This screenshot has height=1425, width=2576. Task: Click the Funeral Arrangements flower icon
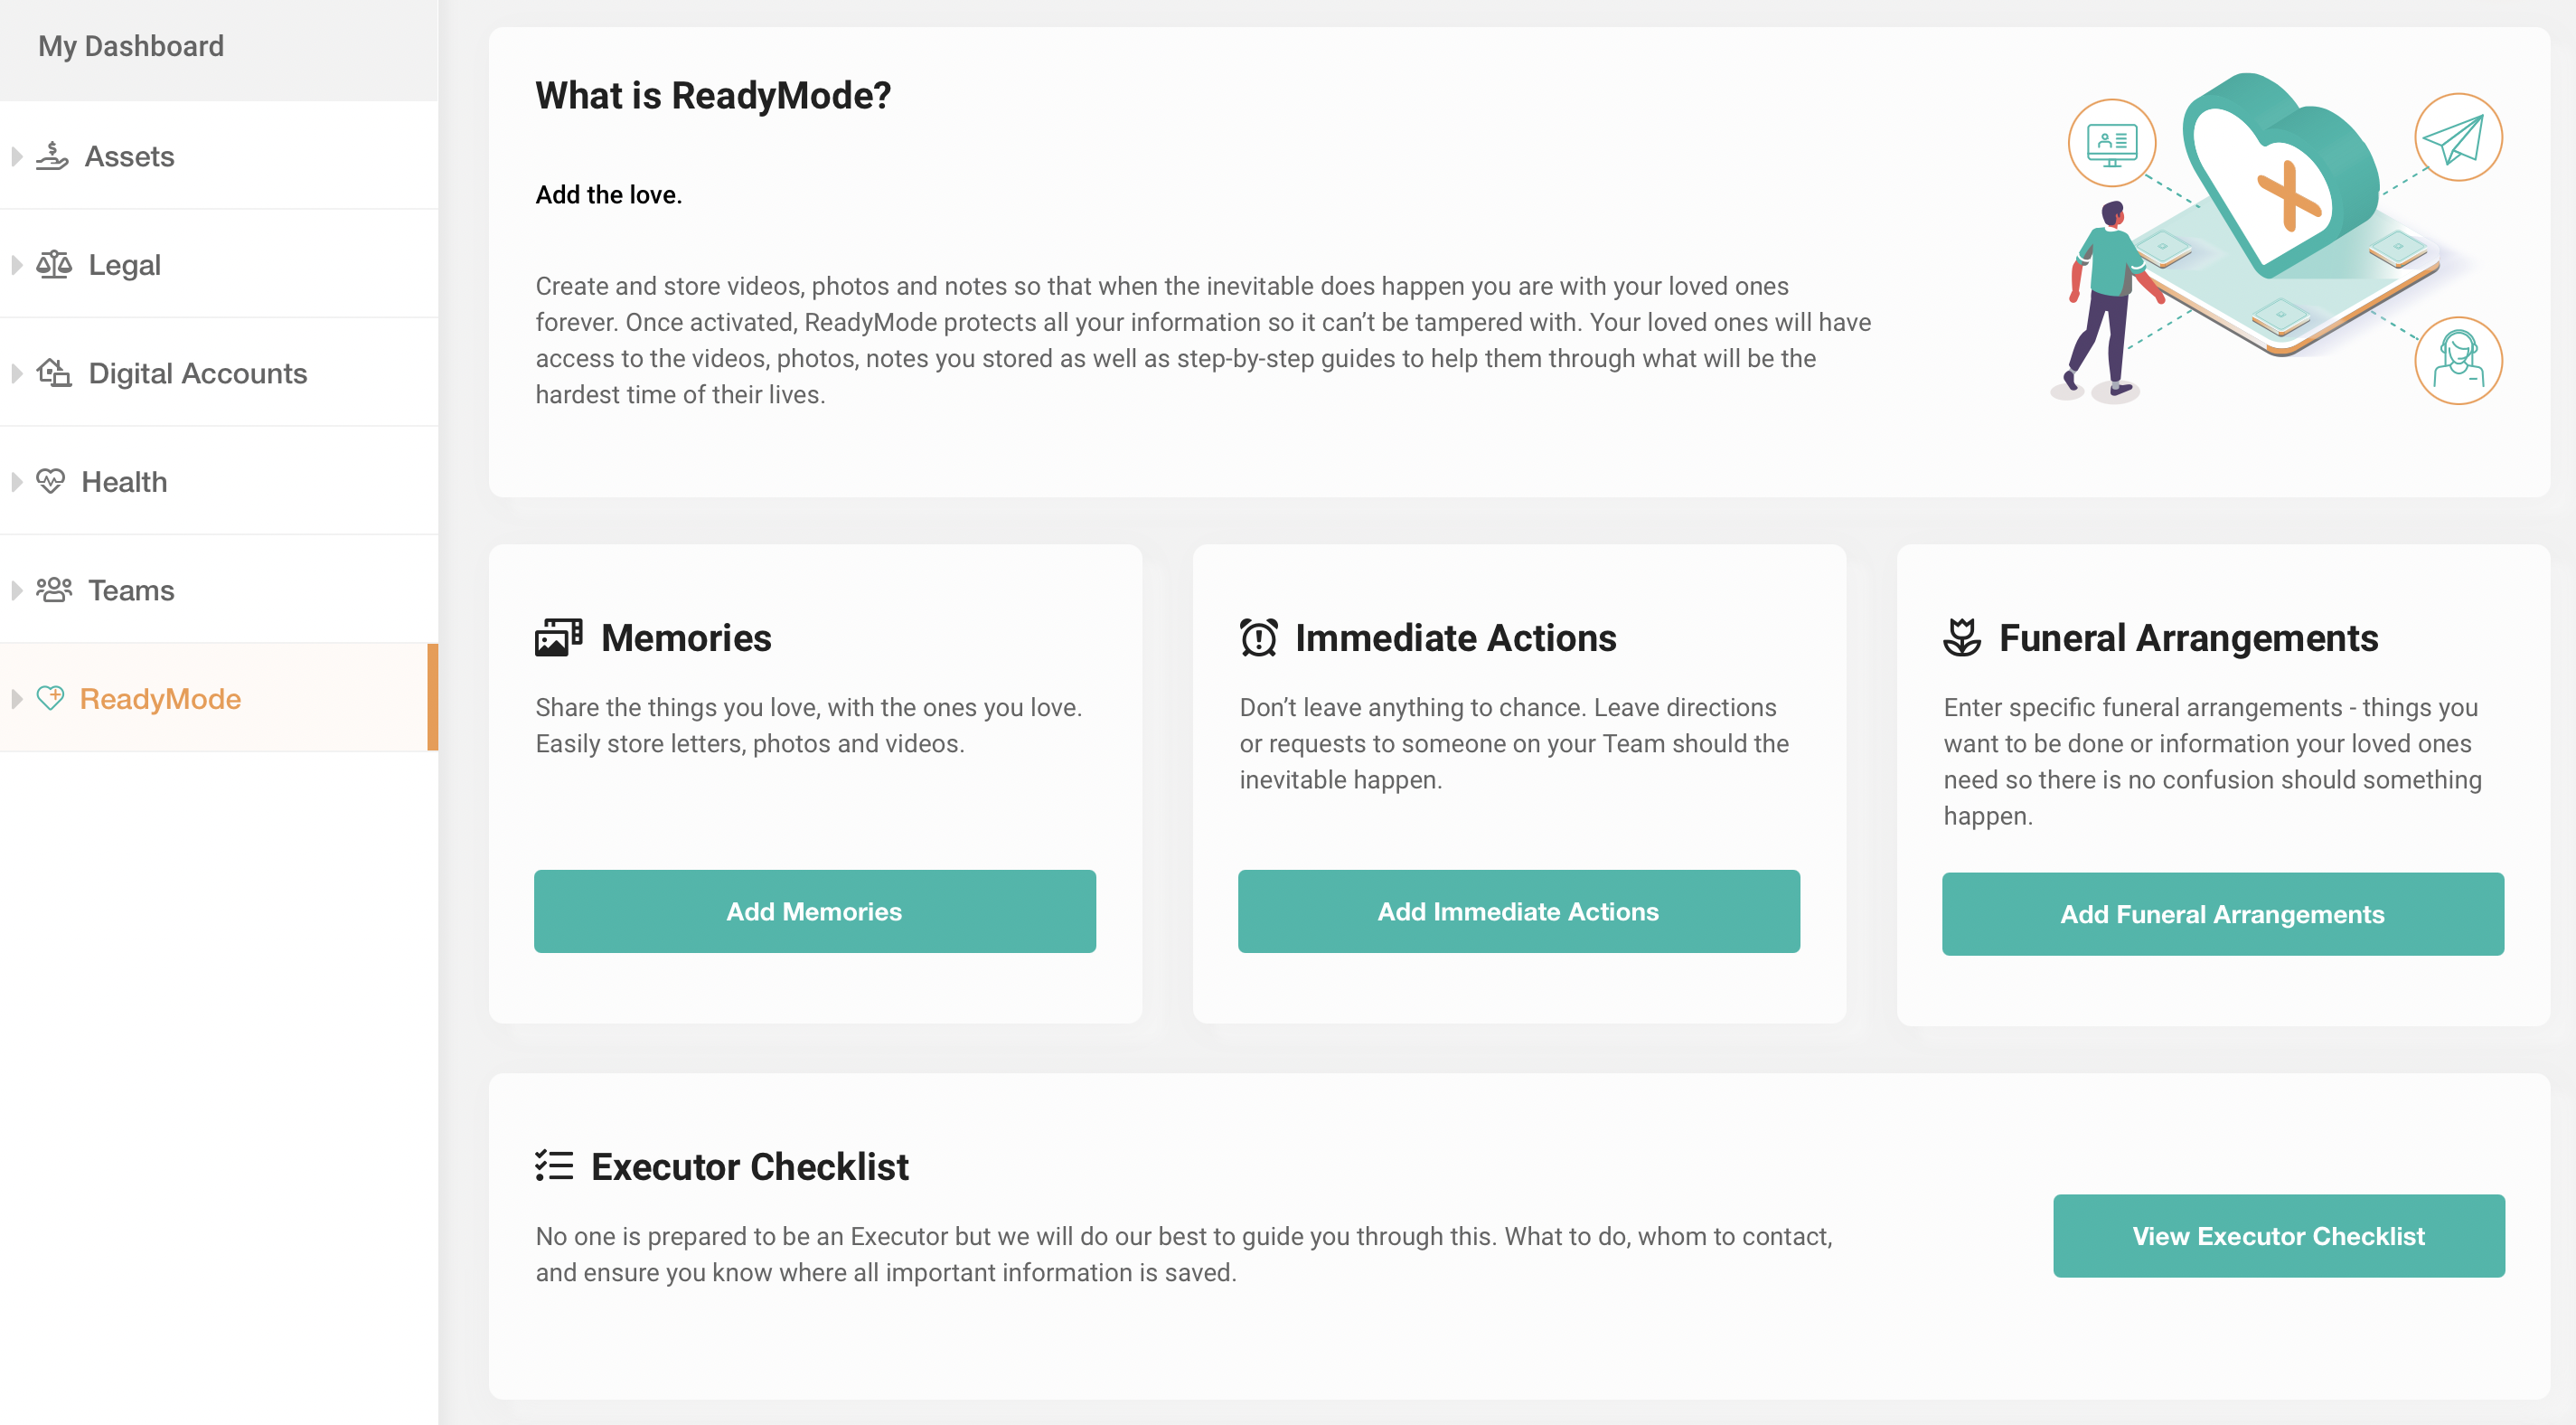(1962, 638)
